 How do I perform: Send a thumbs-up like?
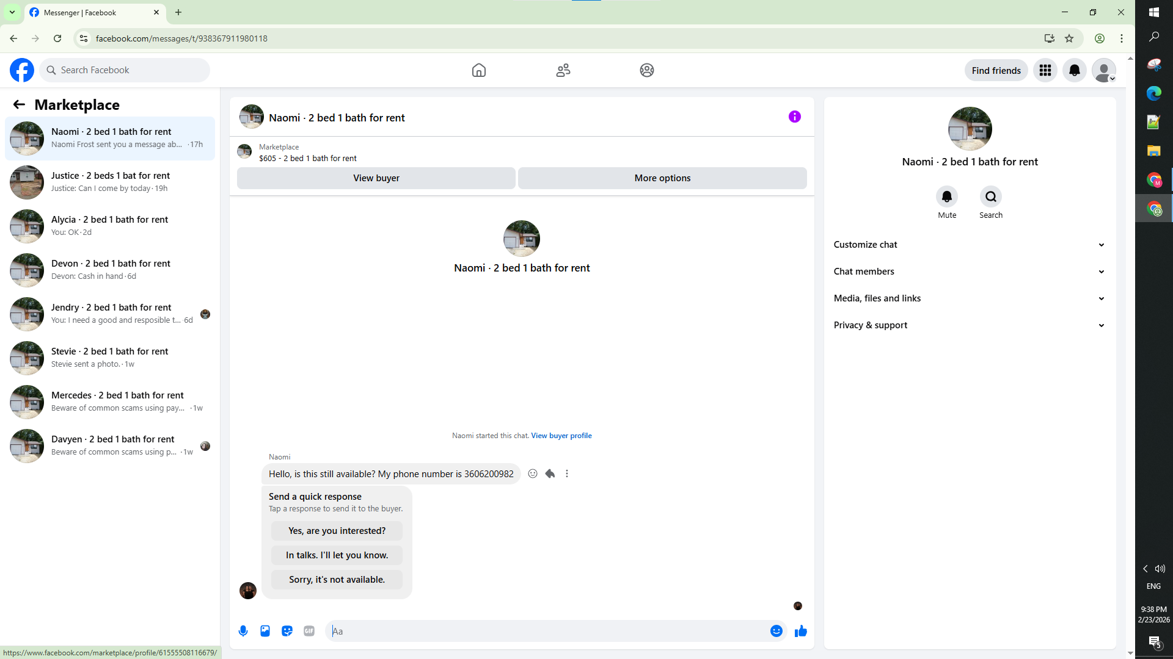click(x=800, y=631)
